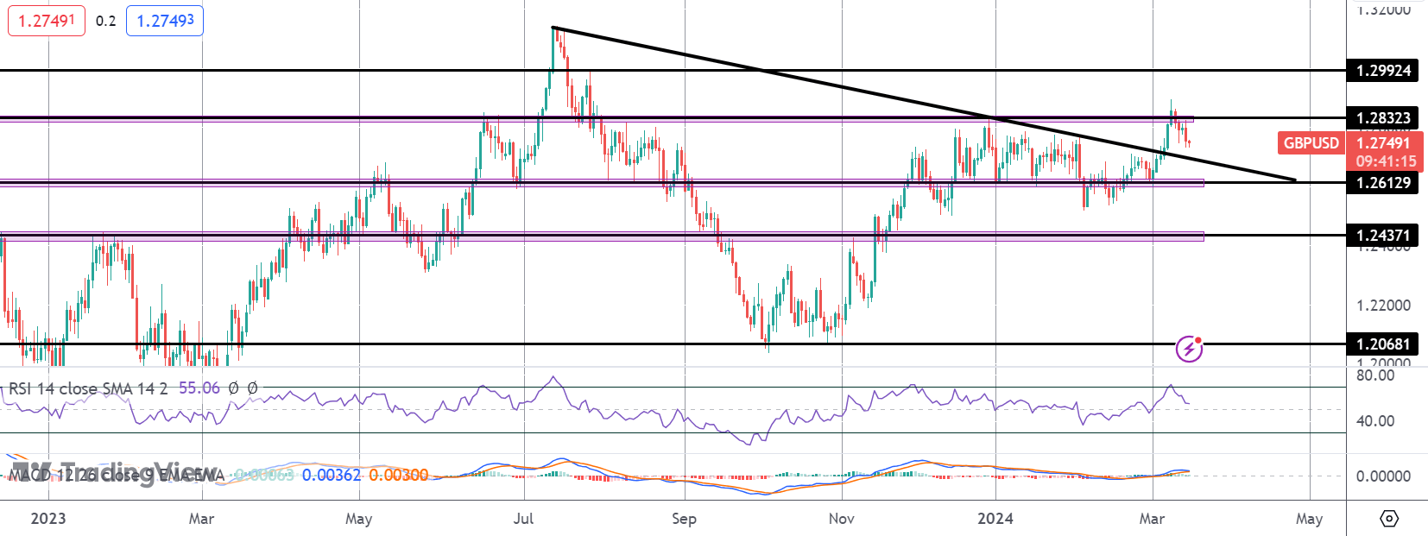Image resolution: width=1428 pixels, height=536 pixels.
Task: Click the Jul label on time axis
Action: click(523, 518)
